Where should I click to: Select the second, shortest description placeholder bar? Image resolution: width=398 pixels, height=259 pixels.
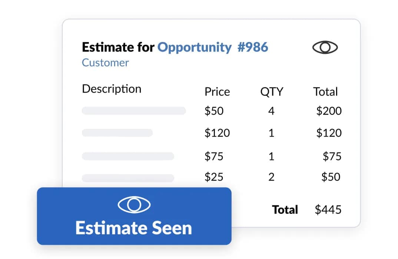(117, 133)
